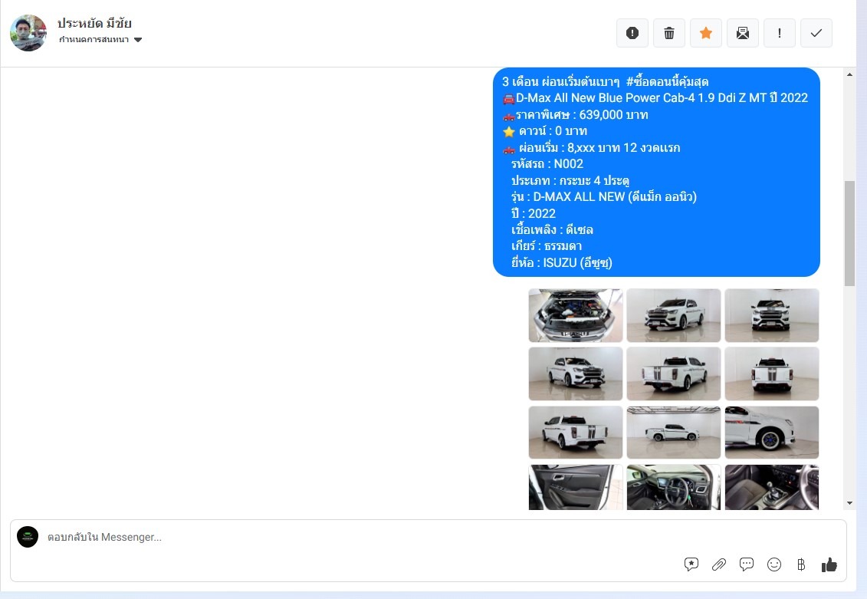
Task: Click the baht payment icon
Action: [801, 564]
